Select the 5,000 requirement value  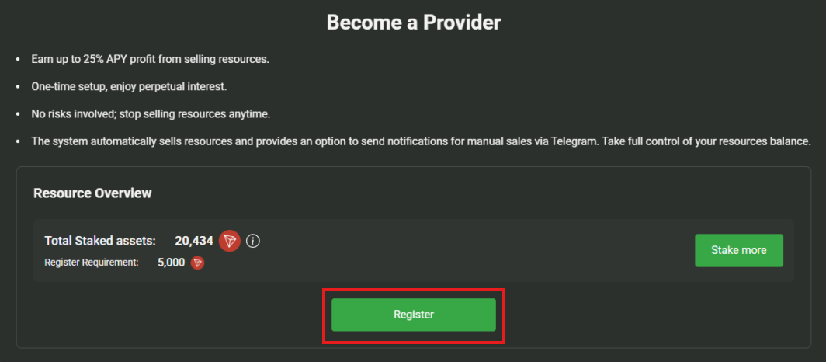click(171, 263)
